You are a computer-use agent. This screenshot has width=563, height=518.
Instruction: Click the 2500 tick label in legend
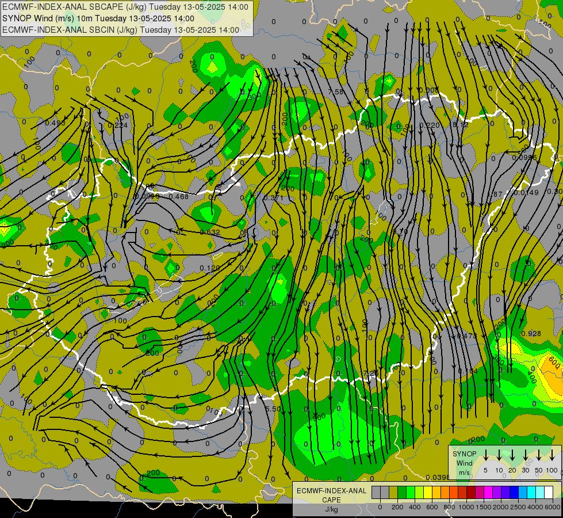518,507
